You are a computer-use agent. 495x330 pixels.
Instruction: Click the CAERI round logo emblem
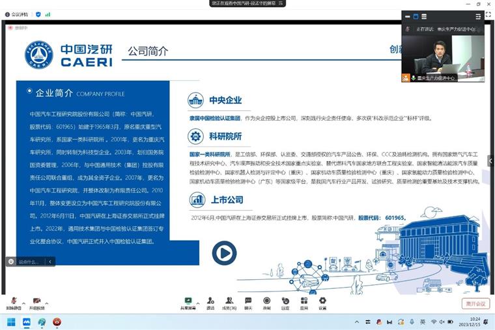point(39,55)
